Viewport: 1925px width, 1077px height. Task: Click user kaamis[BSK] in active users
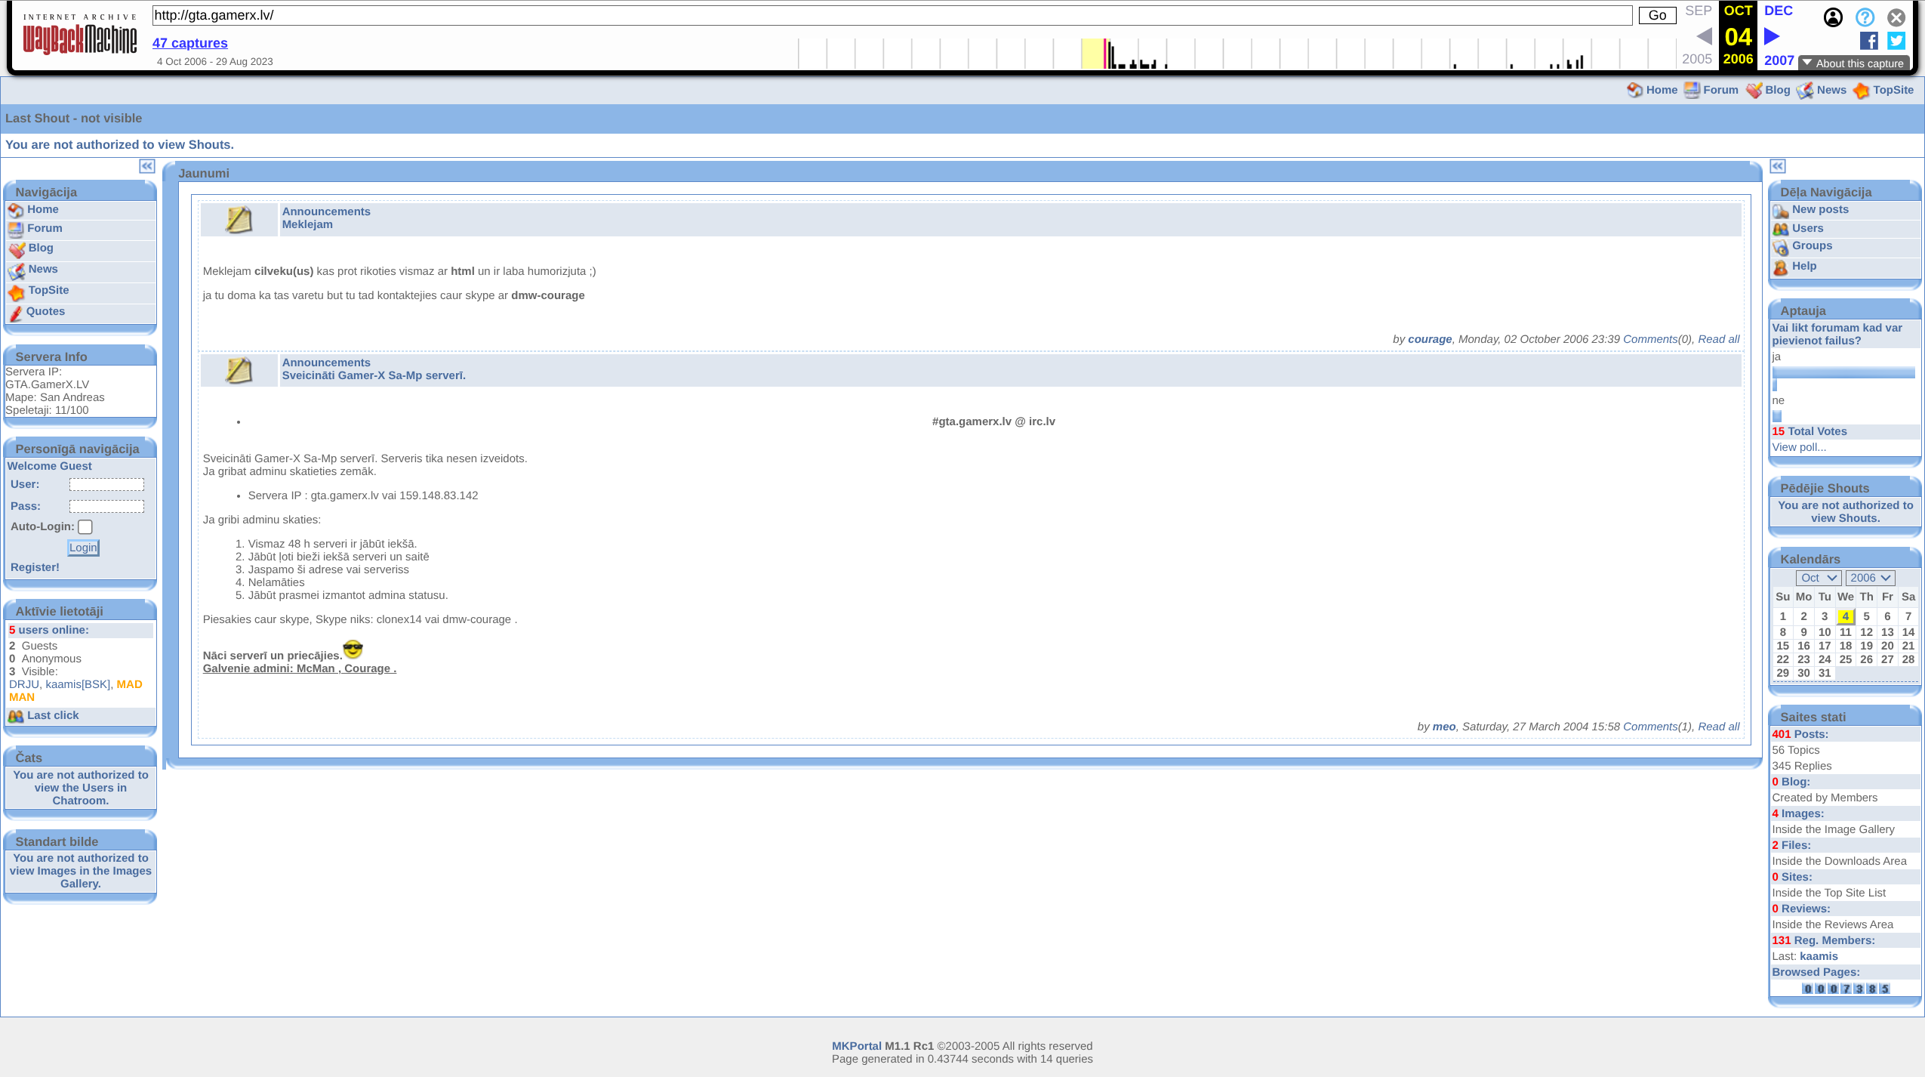coord(78,684)
